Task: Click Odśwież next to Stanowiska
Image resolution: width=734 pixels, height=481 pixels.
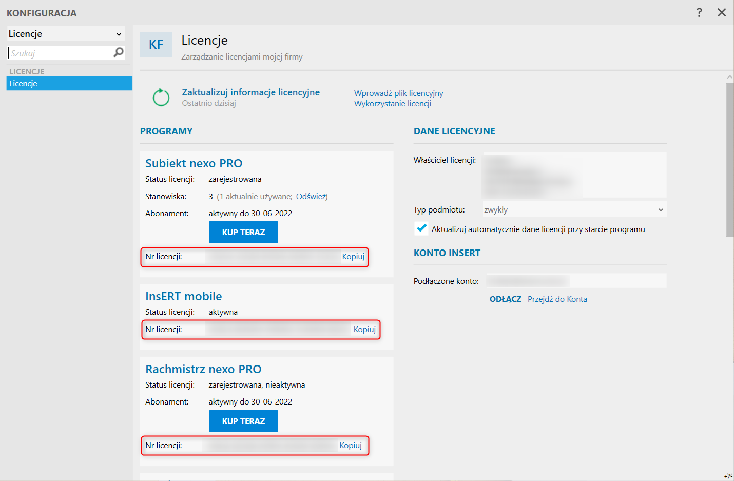Action: click(x=311, y=197)
